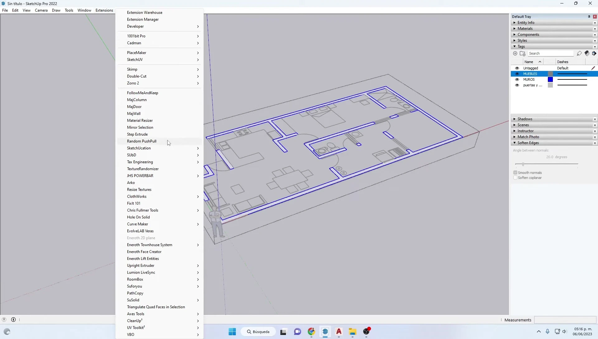
Task: Open the Teams chat taskbar icon
Action: (297, 332)
